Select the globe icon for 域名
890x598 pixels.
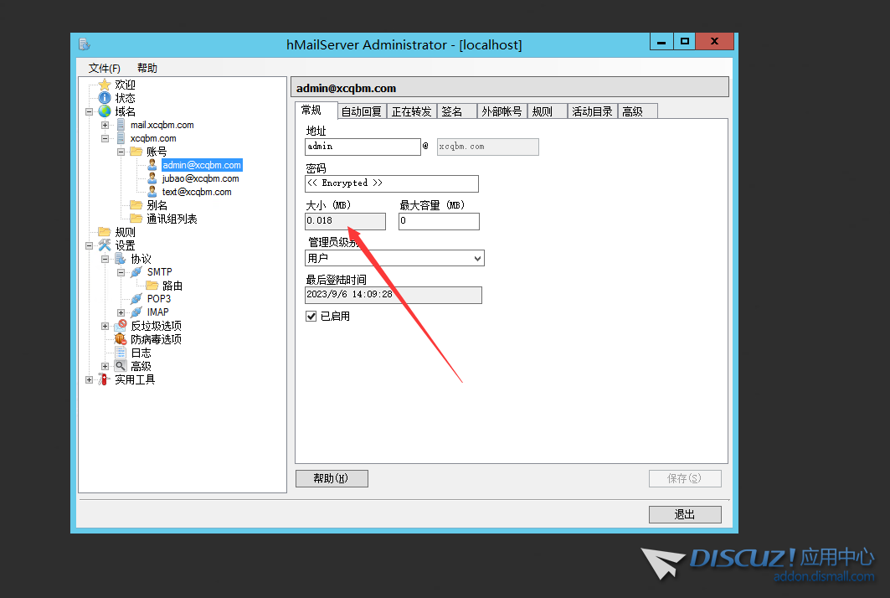coord(105,111)
